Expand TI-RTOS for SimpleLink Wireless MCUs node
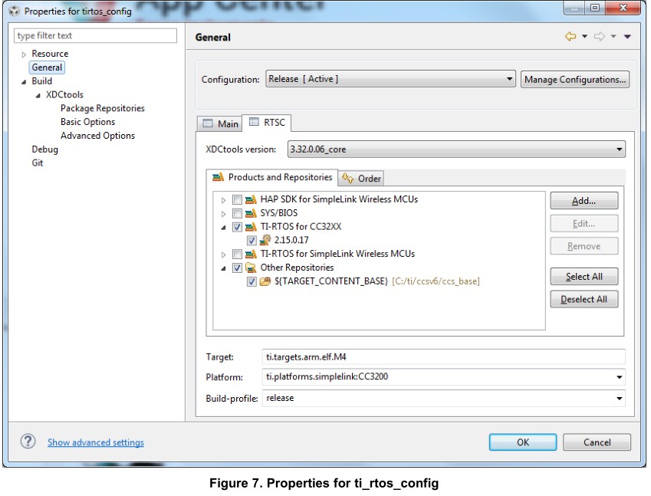This screenshot has width=651, height=496. (x=223, y=255)
